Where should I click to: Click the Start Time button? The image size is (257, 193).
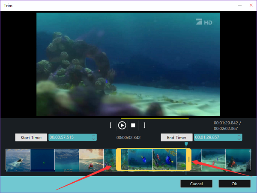click(31, 137)
